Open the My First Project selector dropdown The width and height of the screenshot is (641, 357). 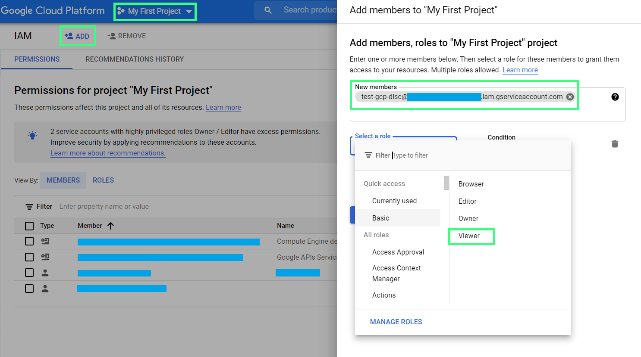[155, 11]
